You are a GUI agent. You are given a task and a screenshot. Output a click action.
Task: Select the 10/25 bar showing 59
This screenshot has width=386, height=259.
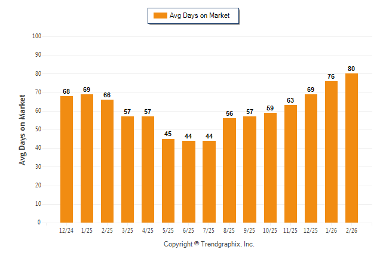(x=269, y=168)
